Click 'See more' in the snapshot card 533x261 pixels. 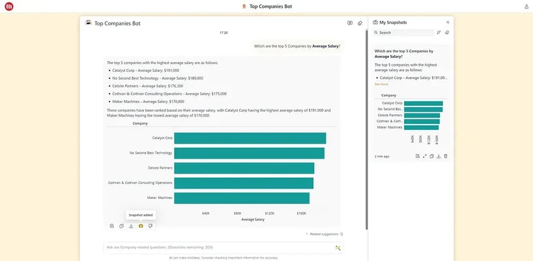coord(381,84)
